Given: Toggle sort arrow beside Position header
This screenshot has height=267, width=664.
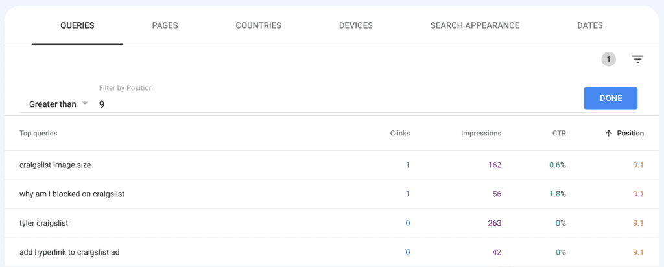Looking at the screenshot, I should (608, 133).
